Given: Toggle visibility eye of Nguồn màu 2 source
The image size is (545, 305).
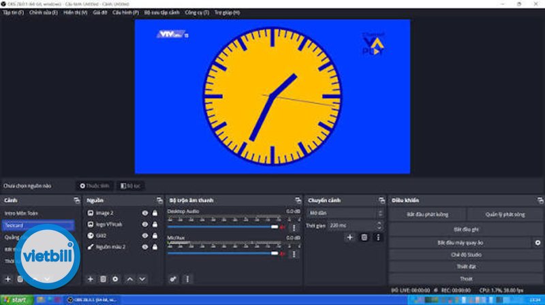Looking at the screenshot, I should coord(145,247).
